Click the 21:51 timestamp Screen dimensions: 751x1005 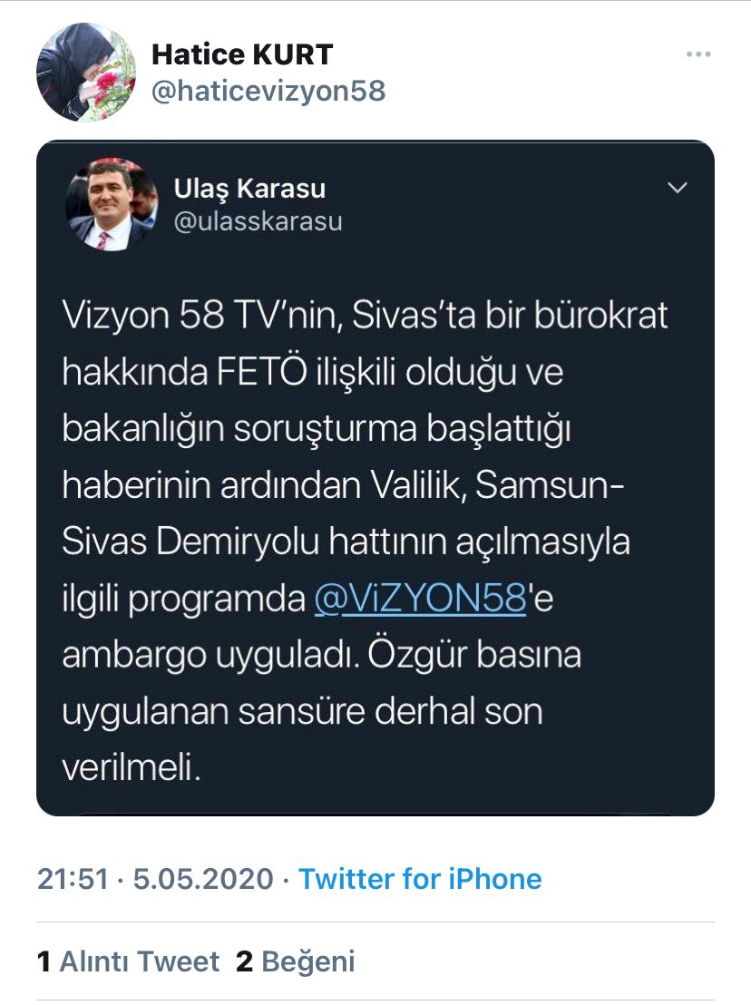tap(73, 879)
